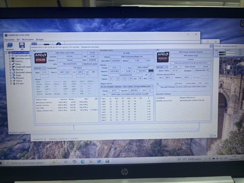Image resolution: width=244 pixels, height=183 pixels.
Task: Open the weather widget showing 22°C
Action: (189, 159)
